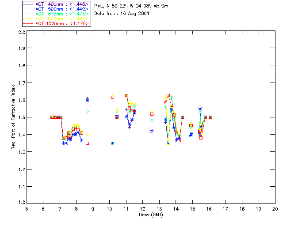This screenshot has width=283, height=226.
Task: Click the x-axis tick label 6
Action: point(43,209)
